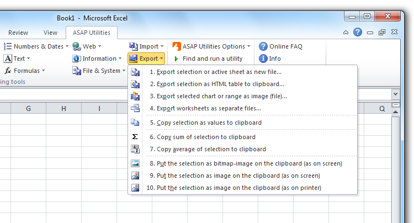Image resolution: width=414 pixels, height=223 pixels.
Task: Expand the Formulas dropdown
Action: [43, 71]
